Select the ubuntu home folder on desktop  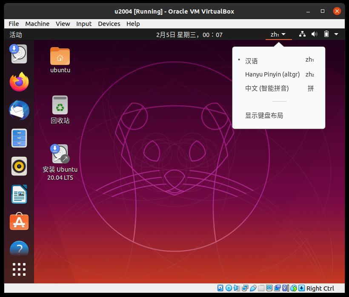[60, 60]
